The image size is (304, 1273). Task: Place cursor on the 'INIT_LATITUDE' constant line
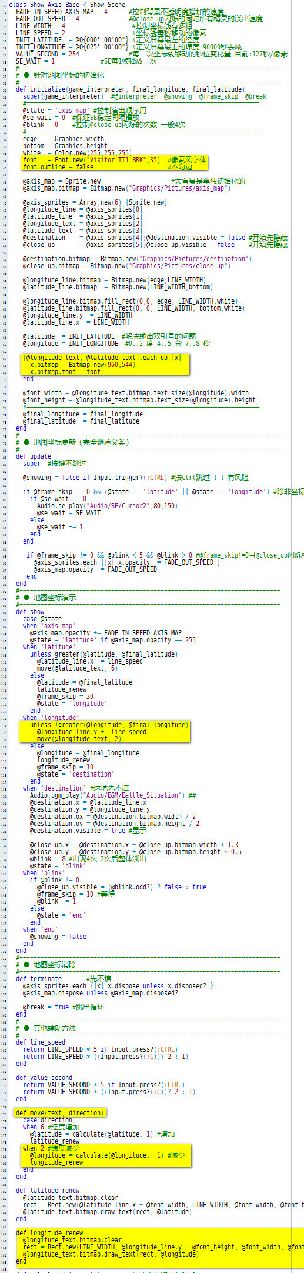pos(72,39)
